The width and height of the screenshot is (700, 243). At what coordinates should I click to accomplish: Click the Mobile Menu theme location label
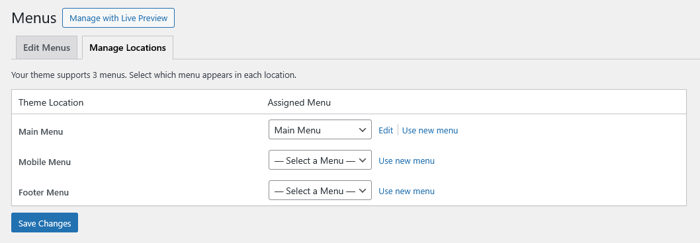[44, 162]
